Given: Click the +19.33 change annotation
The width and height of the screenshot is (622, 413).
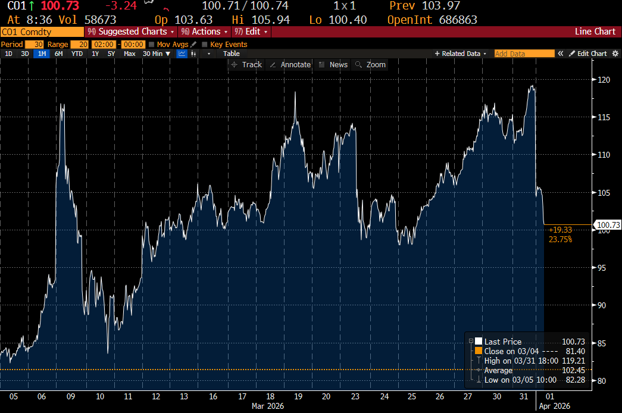Looking at the screenshot, I should coord(560,230).
